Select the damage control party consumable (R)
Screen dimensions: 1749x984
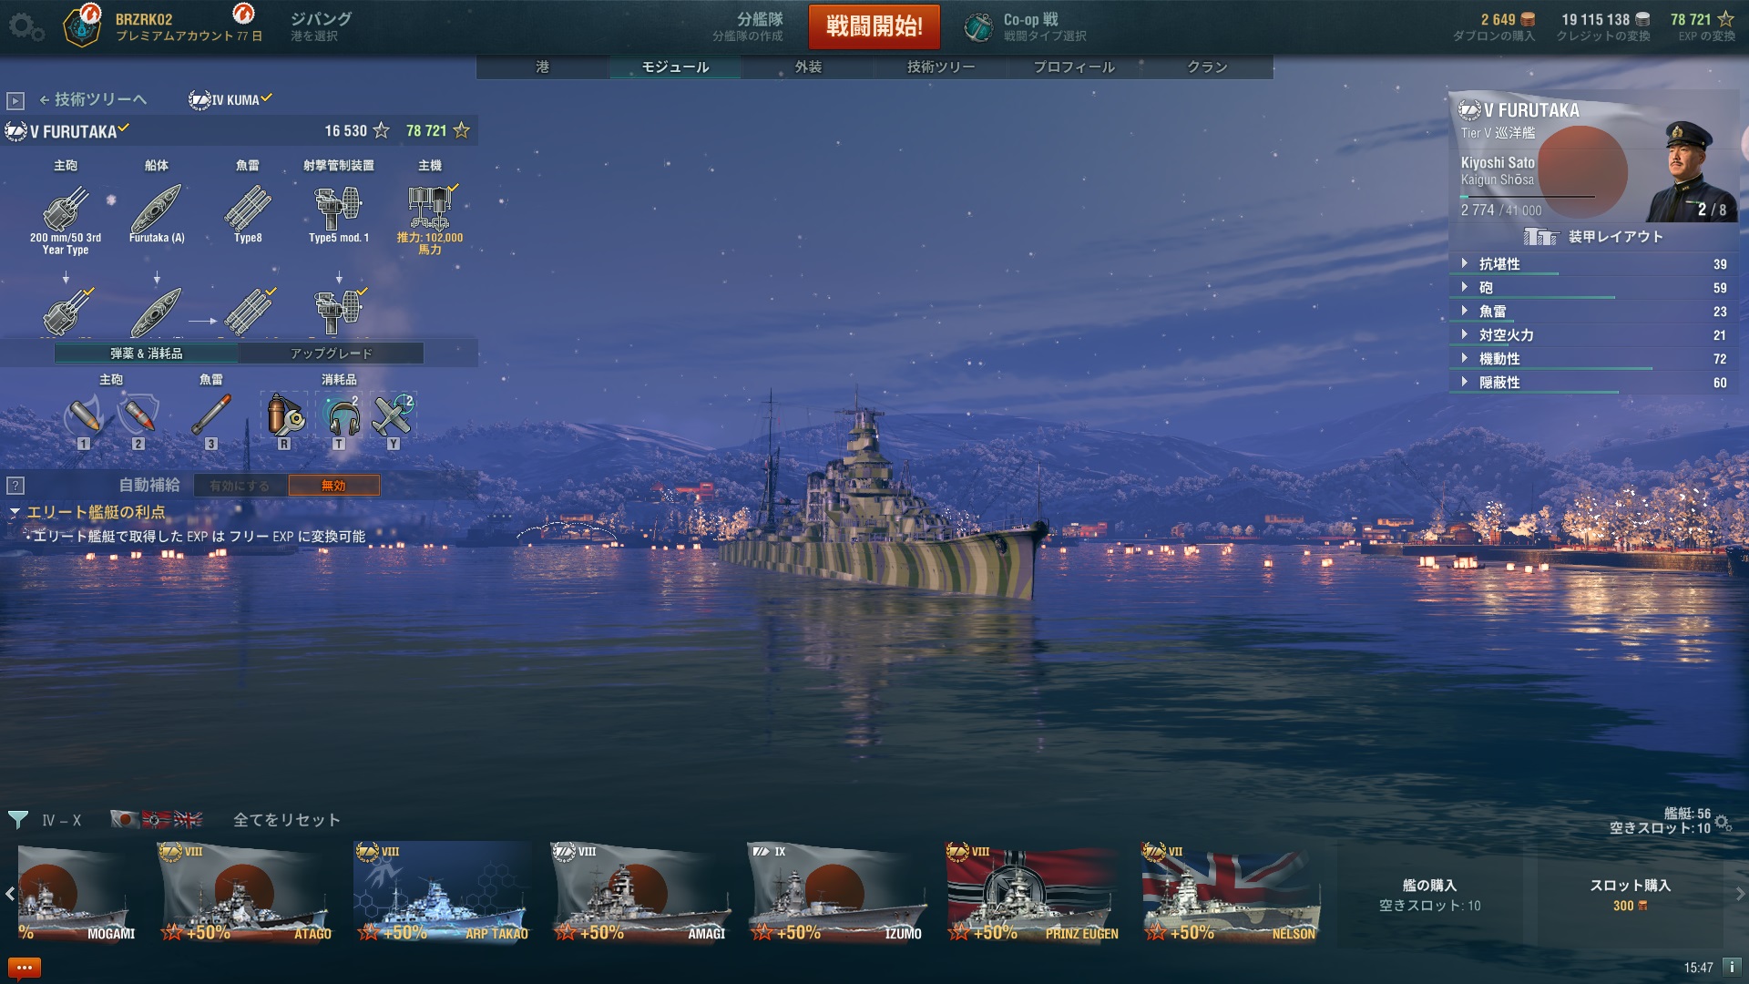tap(284, 415)
